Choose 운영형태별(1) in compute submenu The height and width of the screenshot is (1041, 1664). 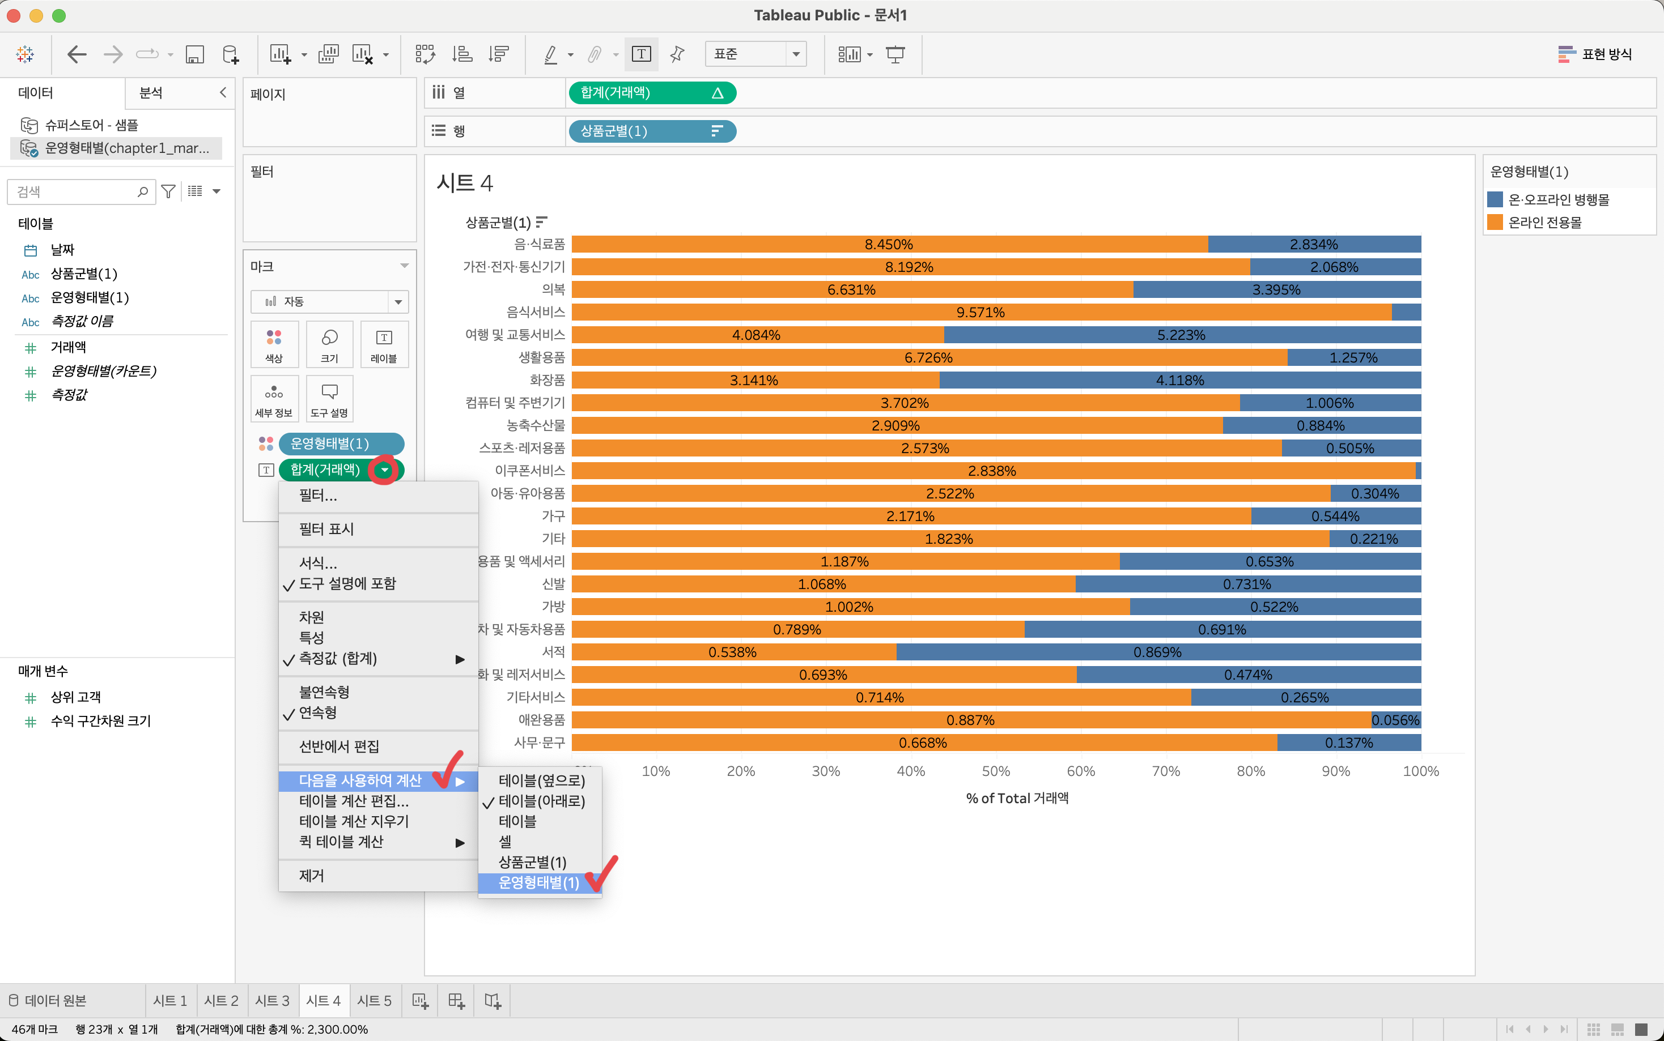click(538, 882)
